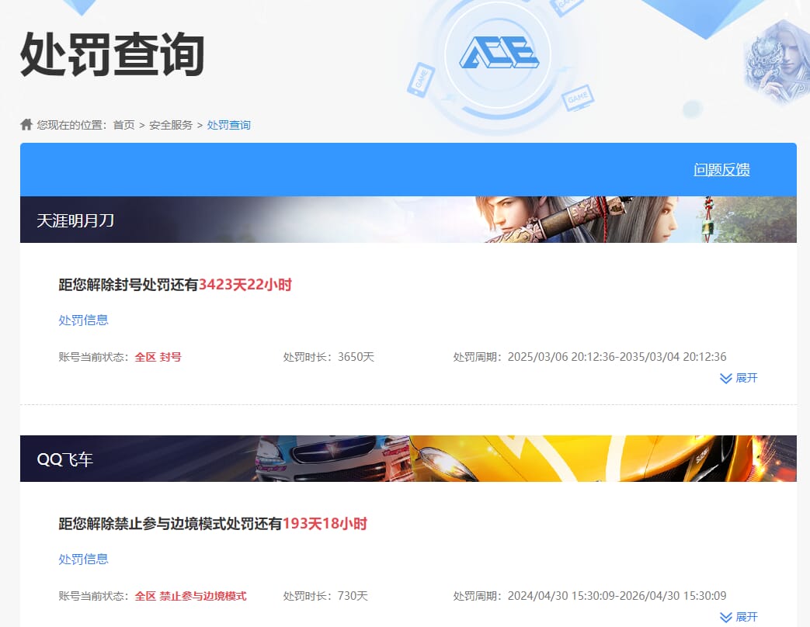
Task: Open 处罚信息 under 天涯明月刀
Action: coord(83,320)
